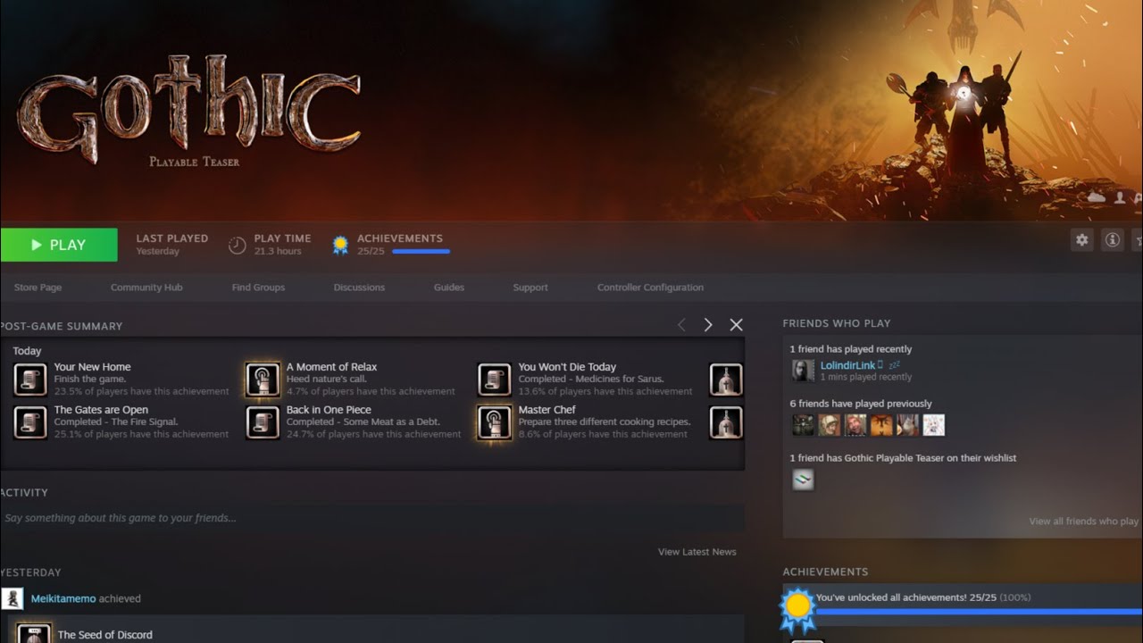1143x643 pixels.
Task: Click the Play Time 21.3 hours info
Action: [x=282, y=245]
